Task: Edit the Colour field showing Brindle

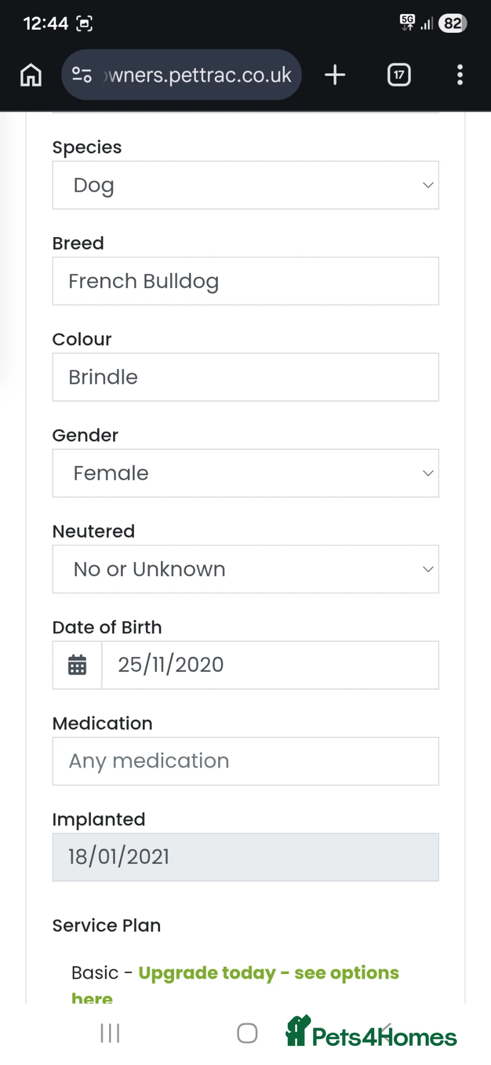Action: pyautogui.click(x=245, y=377)
